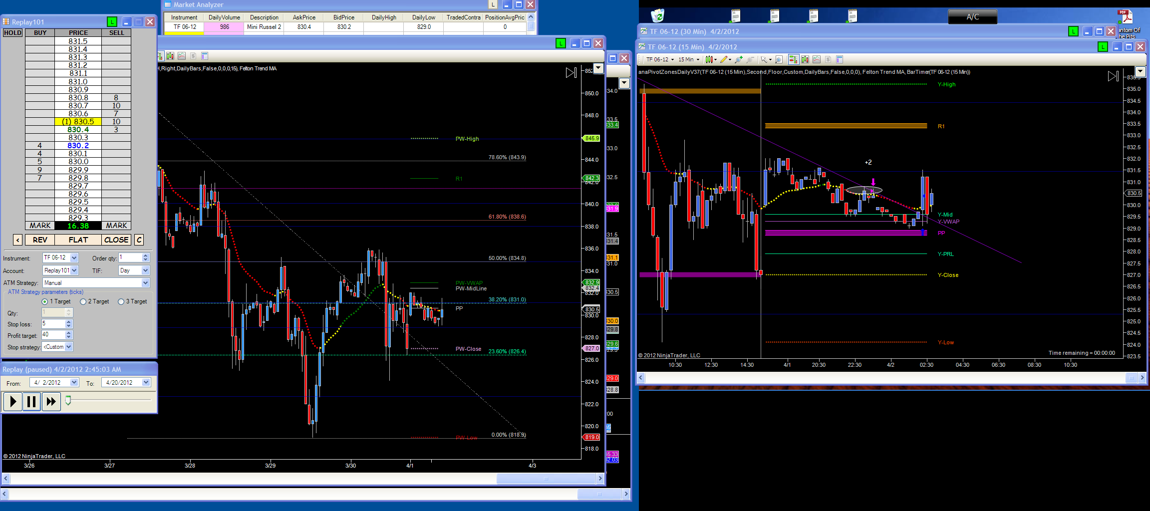The width and height of the screenshot is (1150, 511).
Task: Click green L link button in 30 Min chart title
Action: tap(1073, 31)
